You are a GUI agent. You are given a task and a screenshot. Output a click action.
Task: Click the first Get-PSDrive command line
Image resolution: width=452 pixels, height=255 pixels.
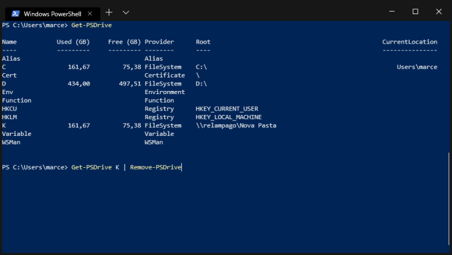[x=92, y=25]
